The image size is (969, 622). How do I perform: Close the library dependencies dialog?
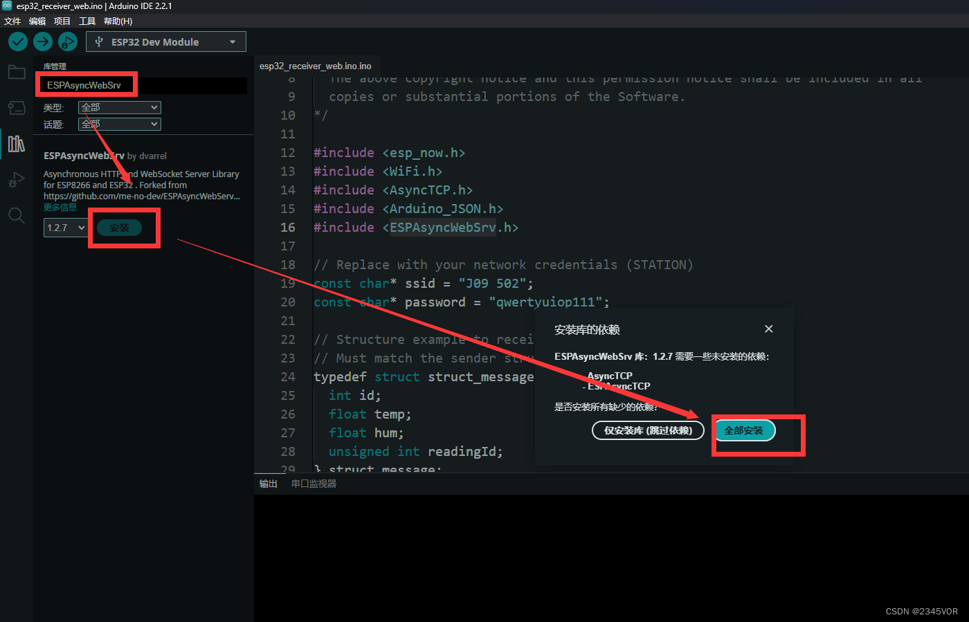[x=768, y=329]
